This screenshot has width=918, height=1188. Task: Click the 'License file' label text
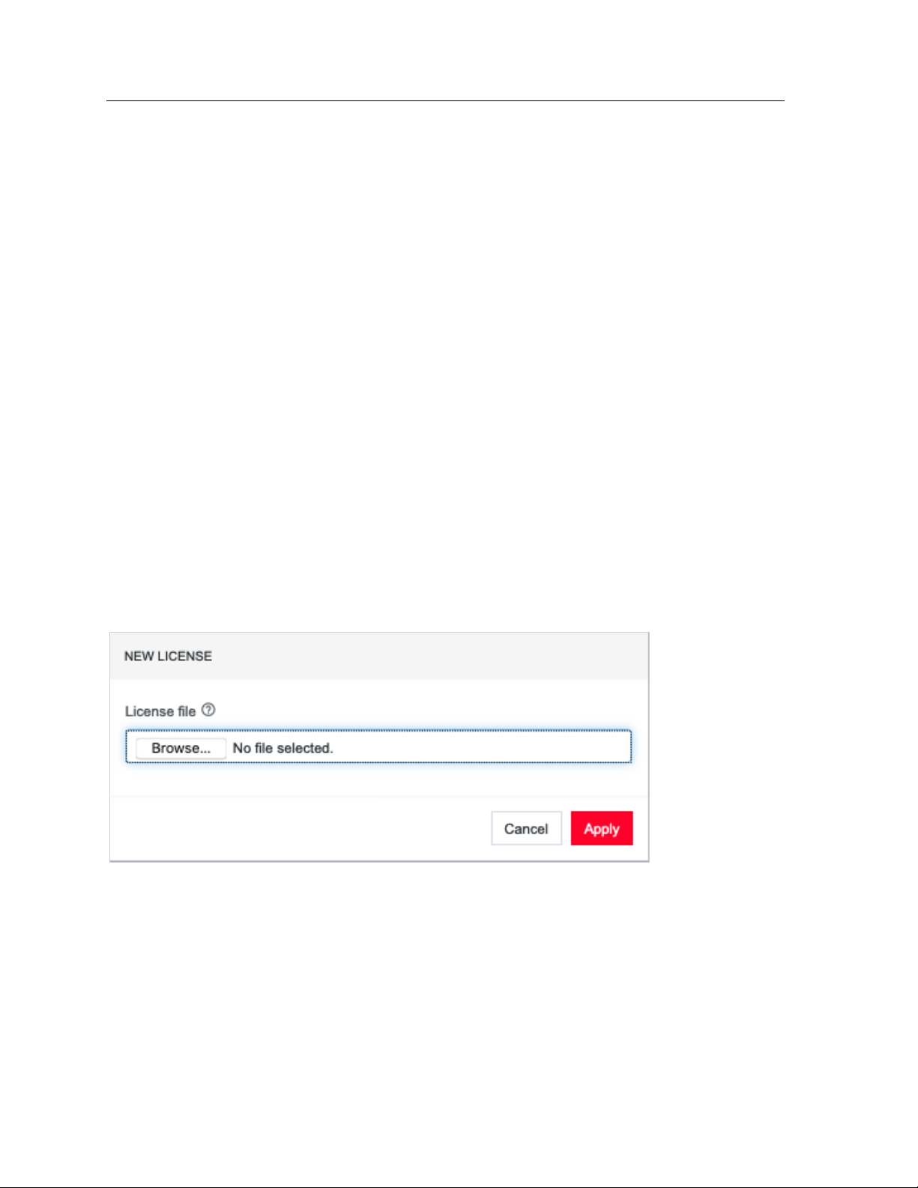point(160,711)
